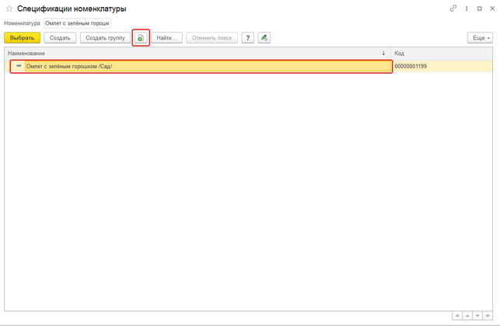Click the favorites star icon

[x=9, y=9]
